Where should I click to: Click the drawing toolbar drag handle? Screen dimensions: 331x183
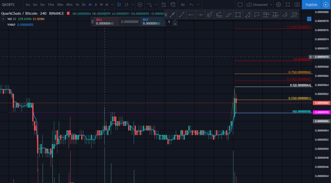pyautogui.click(x=166, y=15)
